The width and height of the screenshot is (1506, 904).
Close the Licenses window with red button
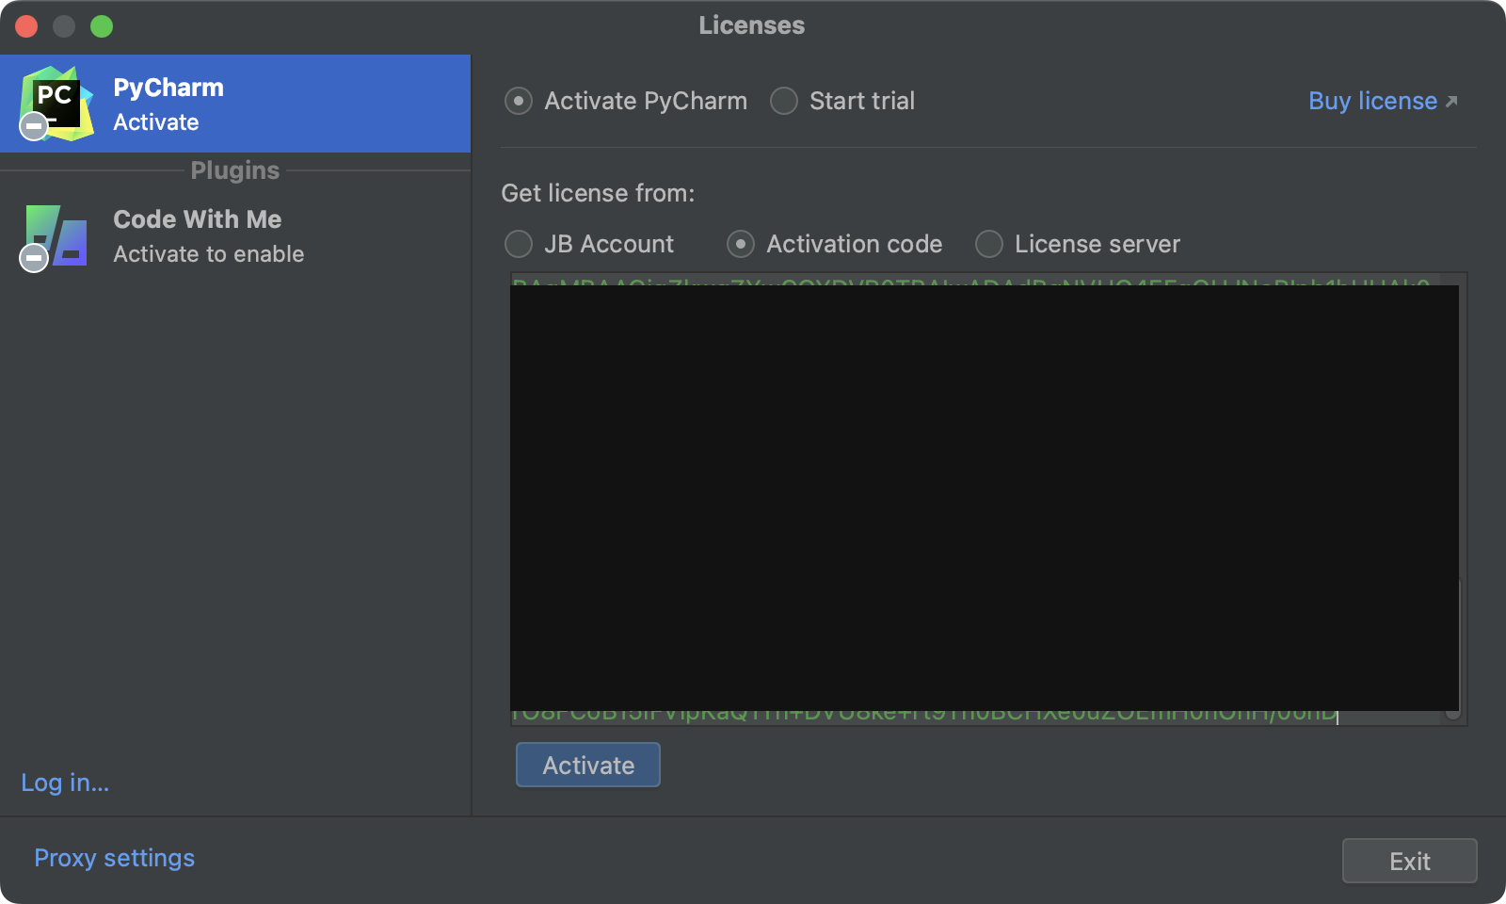click(x=26, y=26)
